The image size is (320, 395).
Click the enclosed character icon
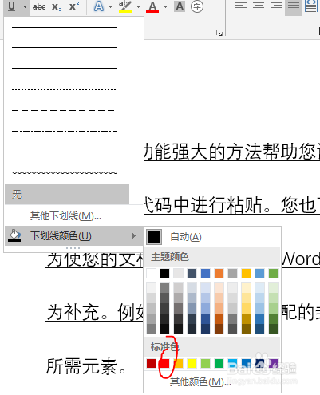pos(197,6)
